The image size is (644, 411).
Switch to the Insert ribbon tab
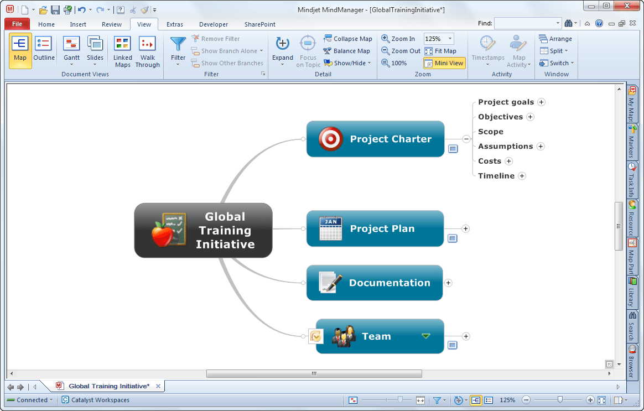tap(77, 24)
